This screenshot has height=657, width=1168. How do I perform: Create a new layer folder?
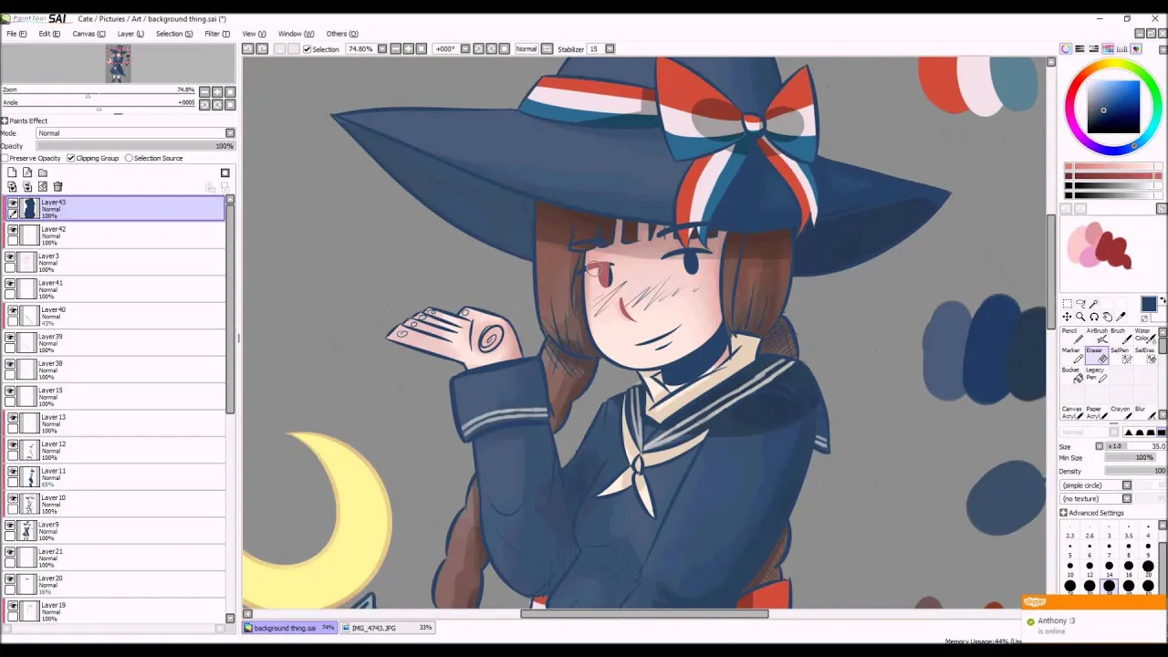(43, 172)
